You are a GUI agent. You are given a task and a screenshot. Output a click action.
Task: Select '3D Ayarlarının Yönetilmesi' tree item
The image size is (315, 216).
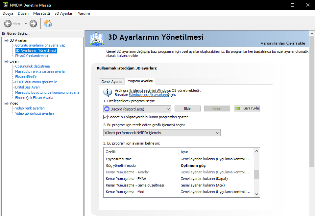click(36, 51)
